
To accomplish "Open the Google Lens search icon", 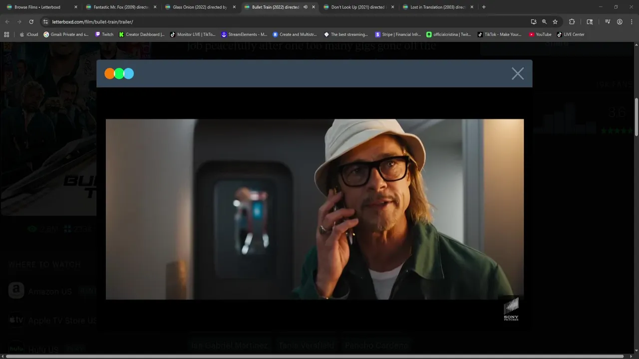I will (x=590, y=22).
